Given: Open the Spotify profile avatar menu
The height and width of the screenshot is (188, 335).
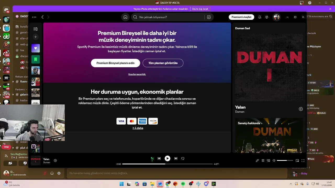Looking at the screenshot, I should pyautogui.click(x=276, y=17).
